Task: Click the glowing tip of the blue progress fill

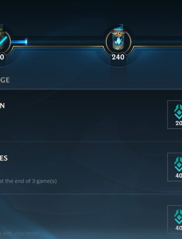Action: click(x=26, y=42)
